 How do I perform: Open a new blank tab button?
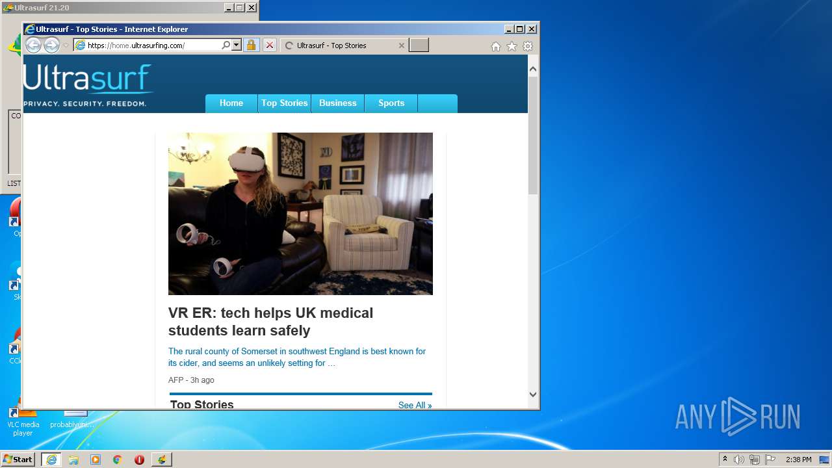click(x=419, y=45)
